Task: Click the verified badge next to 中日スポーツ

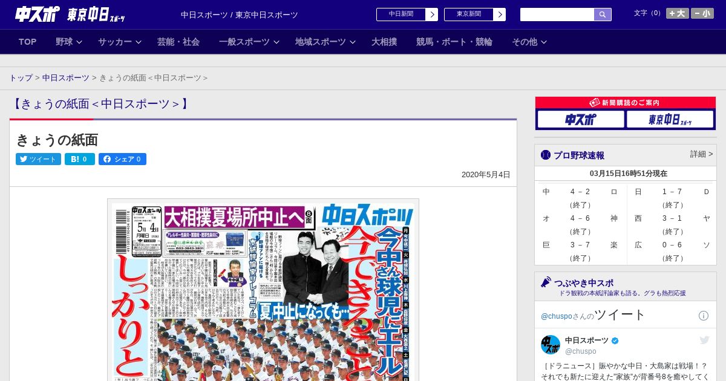Action: tap(615, 340)
